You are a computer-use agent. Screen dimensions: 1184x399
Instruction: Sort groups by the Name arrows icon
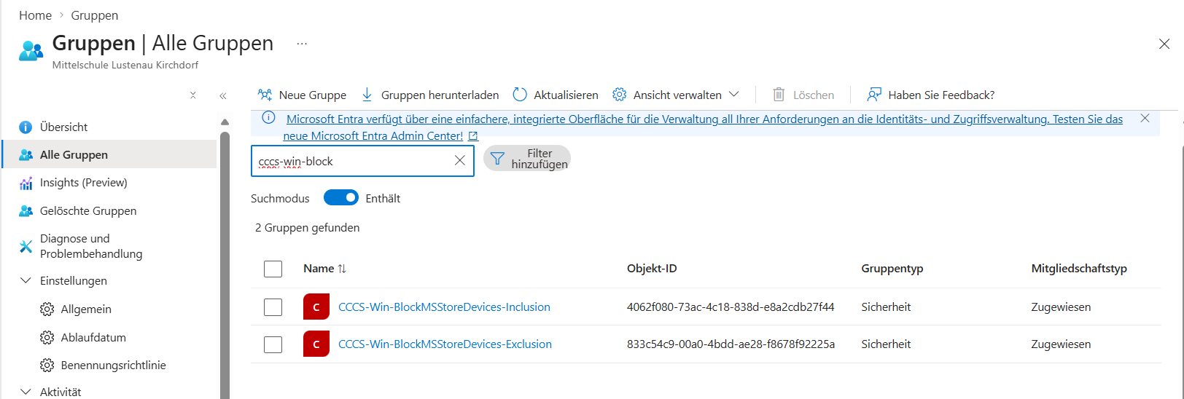click(342, 269)
